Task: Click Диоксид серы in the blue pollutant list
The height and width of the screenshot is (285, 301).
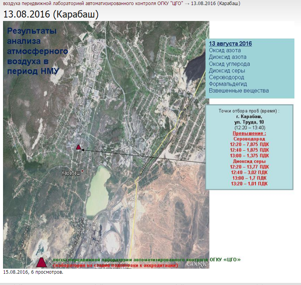Action: (227, 70)
